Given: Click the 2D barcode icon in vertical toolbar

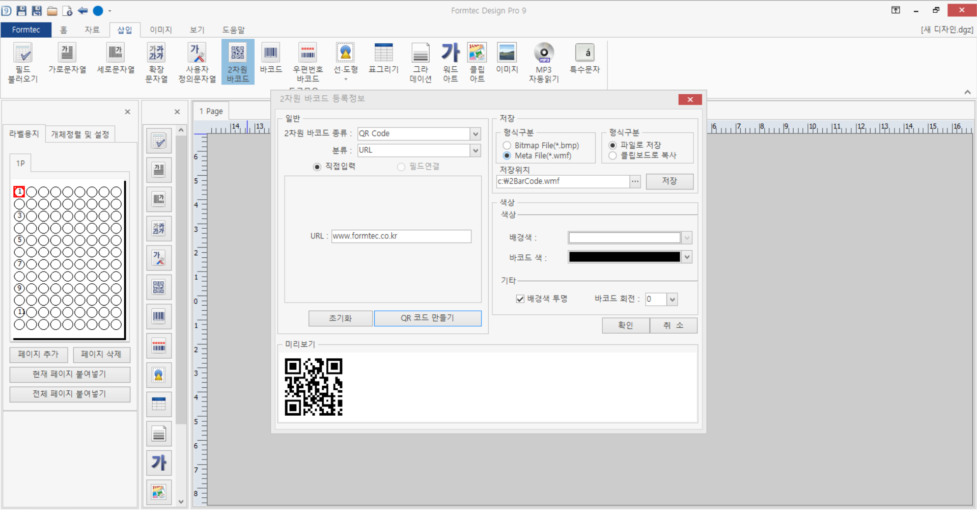Looking at the screenshot, I should pos(159,287).
